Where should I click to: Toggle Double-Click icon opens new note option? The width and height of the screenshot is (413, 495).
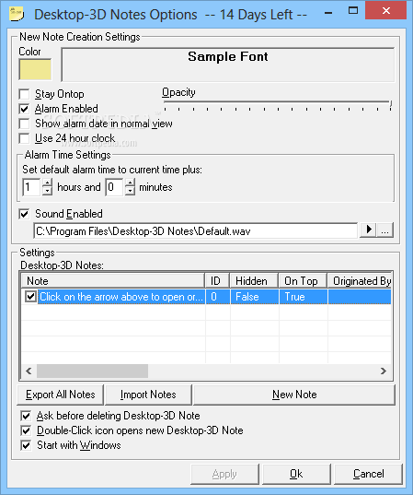point(26,430)
